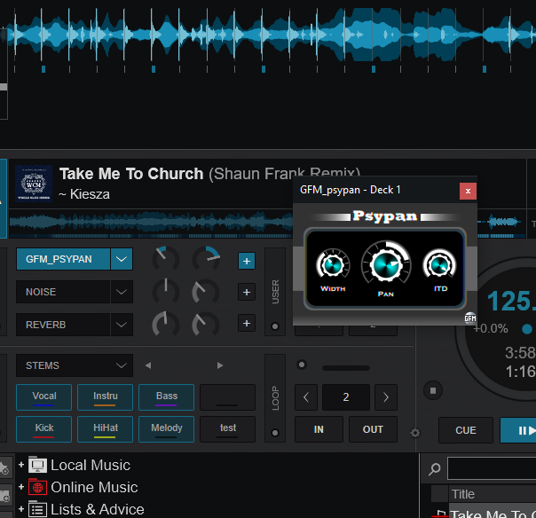
Task: Click the GFM logo in plugin window
Action: tap(470, 318)
